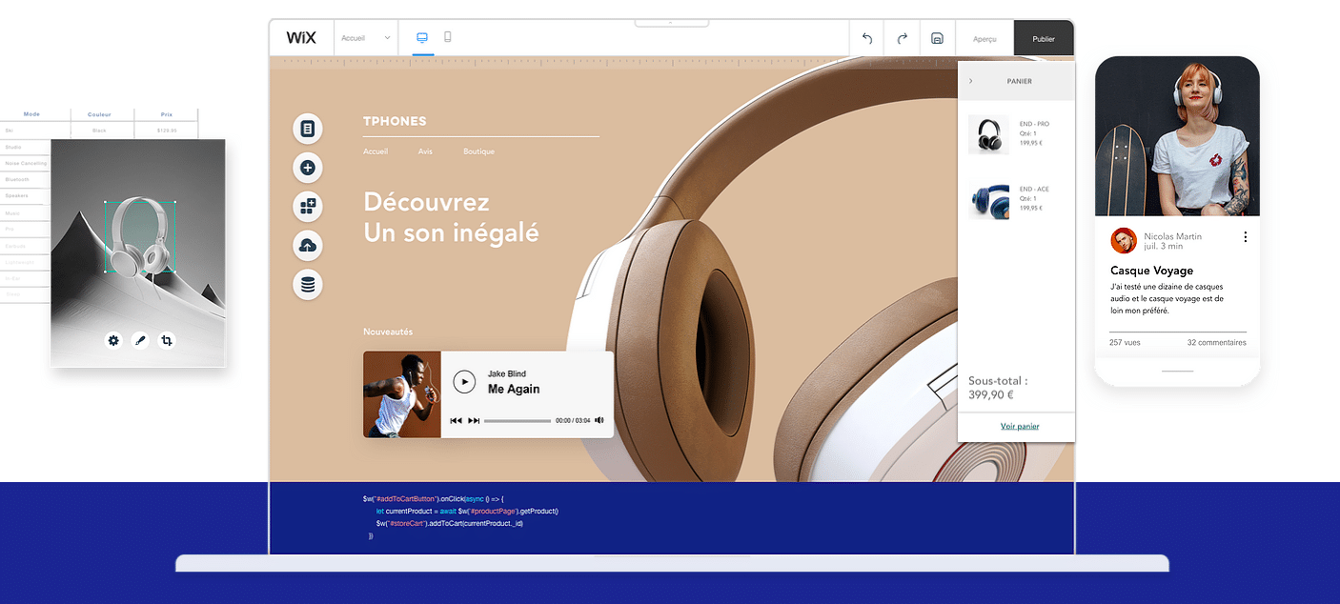
Task: Open the Voir panier link
Action: pyautogui.click(x=1019, y=426)
